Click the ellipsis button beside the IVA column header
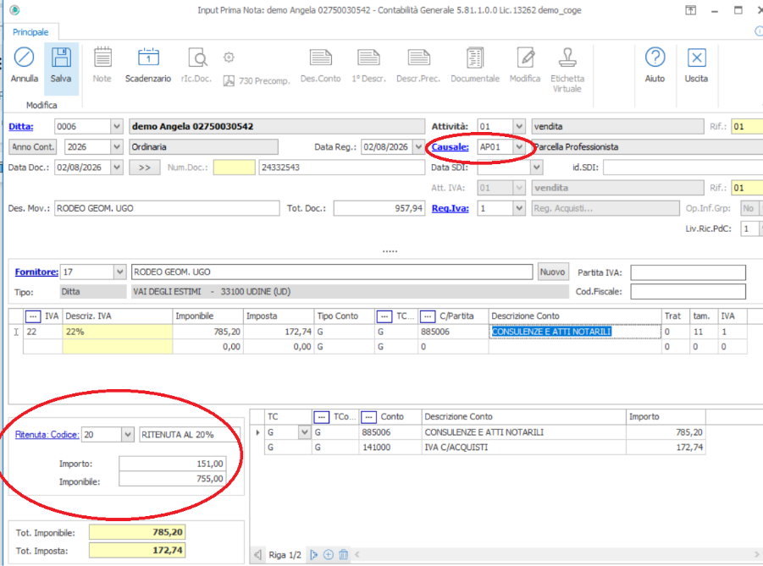Screen dimensions: 763x566 32,316
